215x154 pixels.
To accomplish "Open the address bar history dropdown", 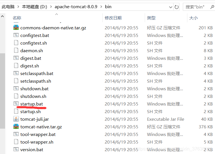I will click(x=171, y=7).
